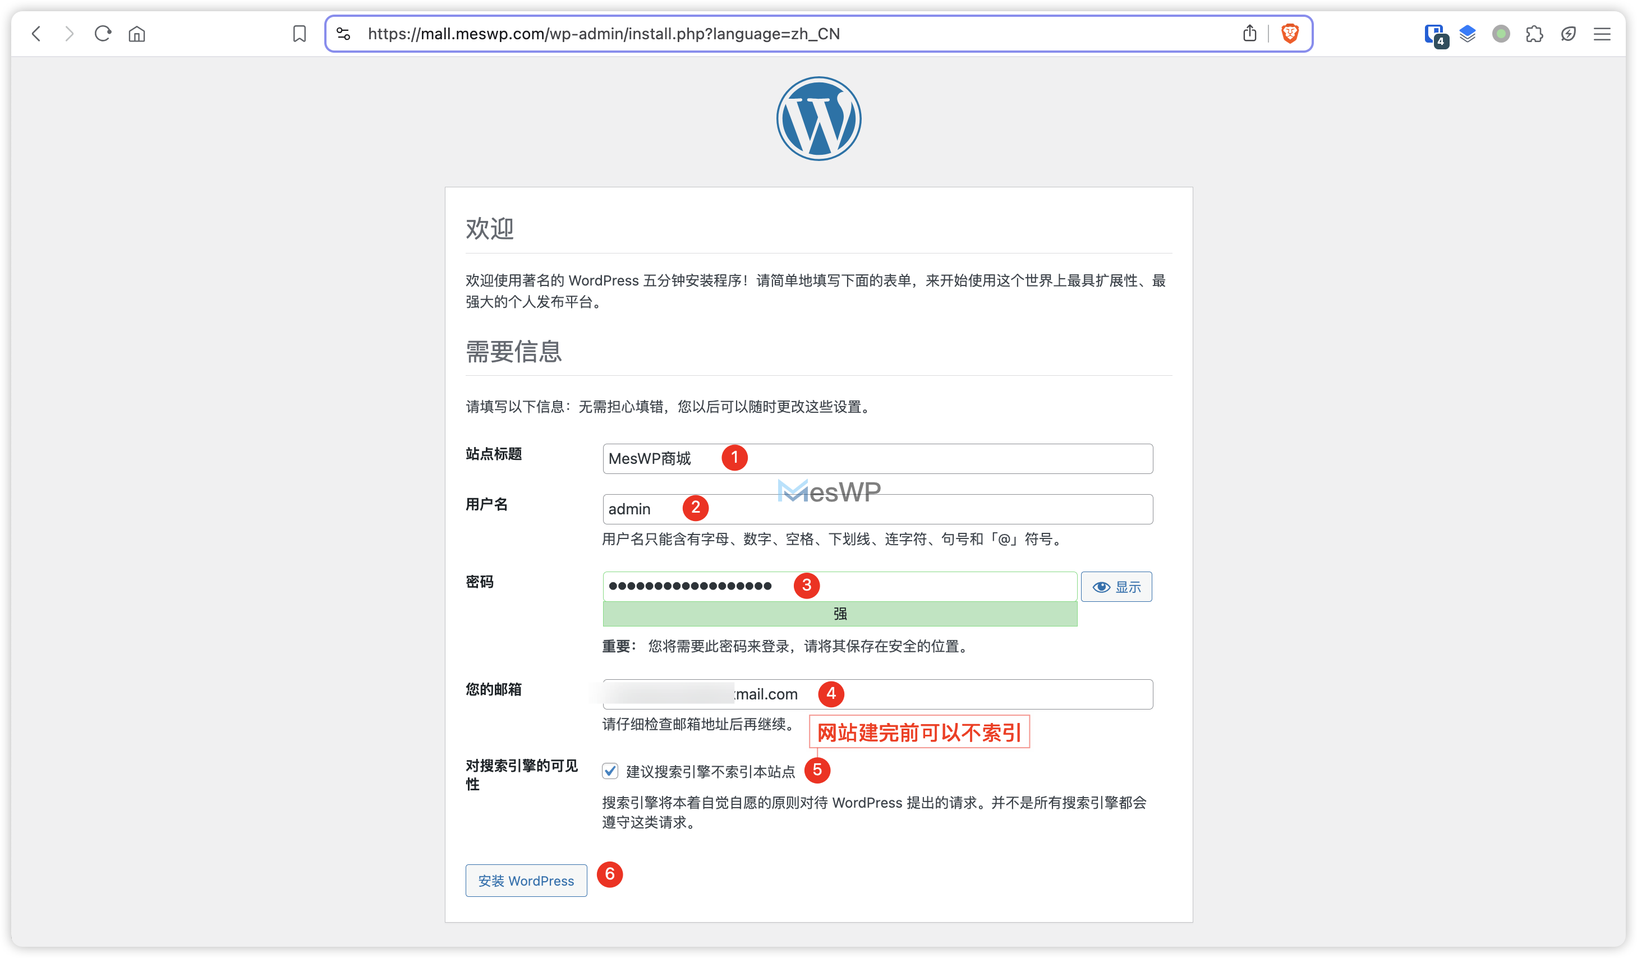Open the browser hamburger menu
This screenshot has width=1637, height=958.
pyautogui.click(x=1602, y=34)
